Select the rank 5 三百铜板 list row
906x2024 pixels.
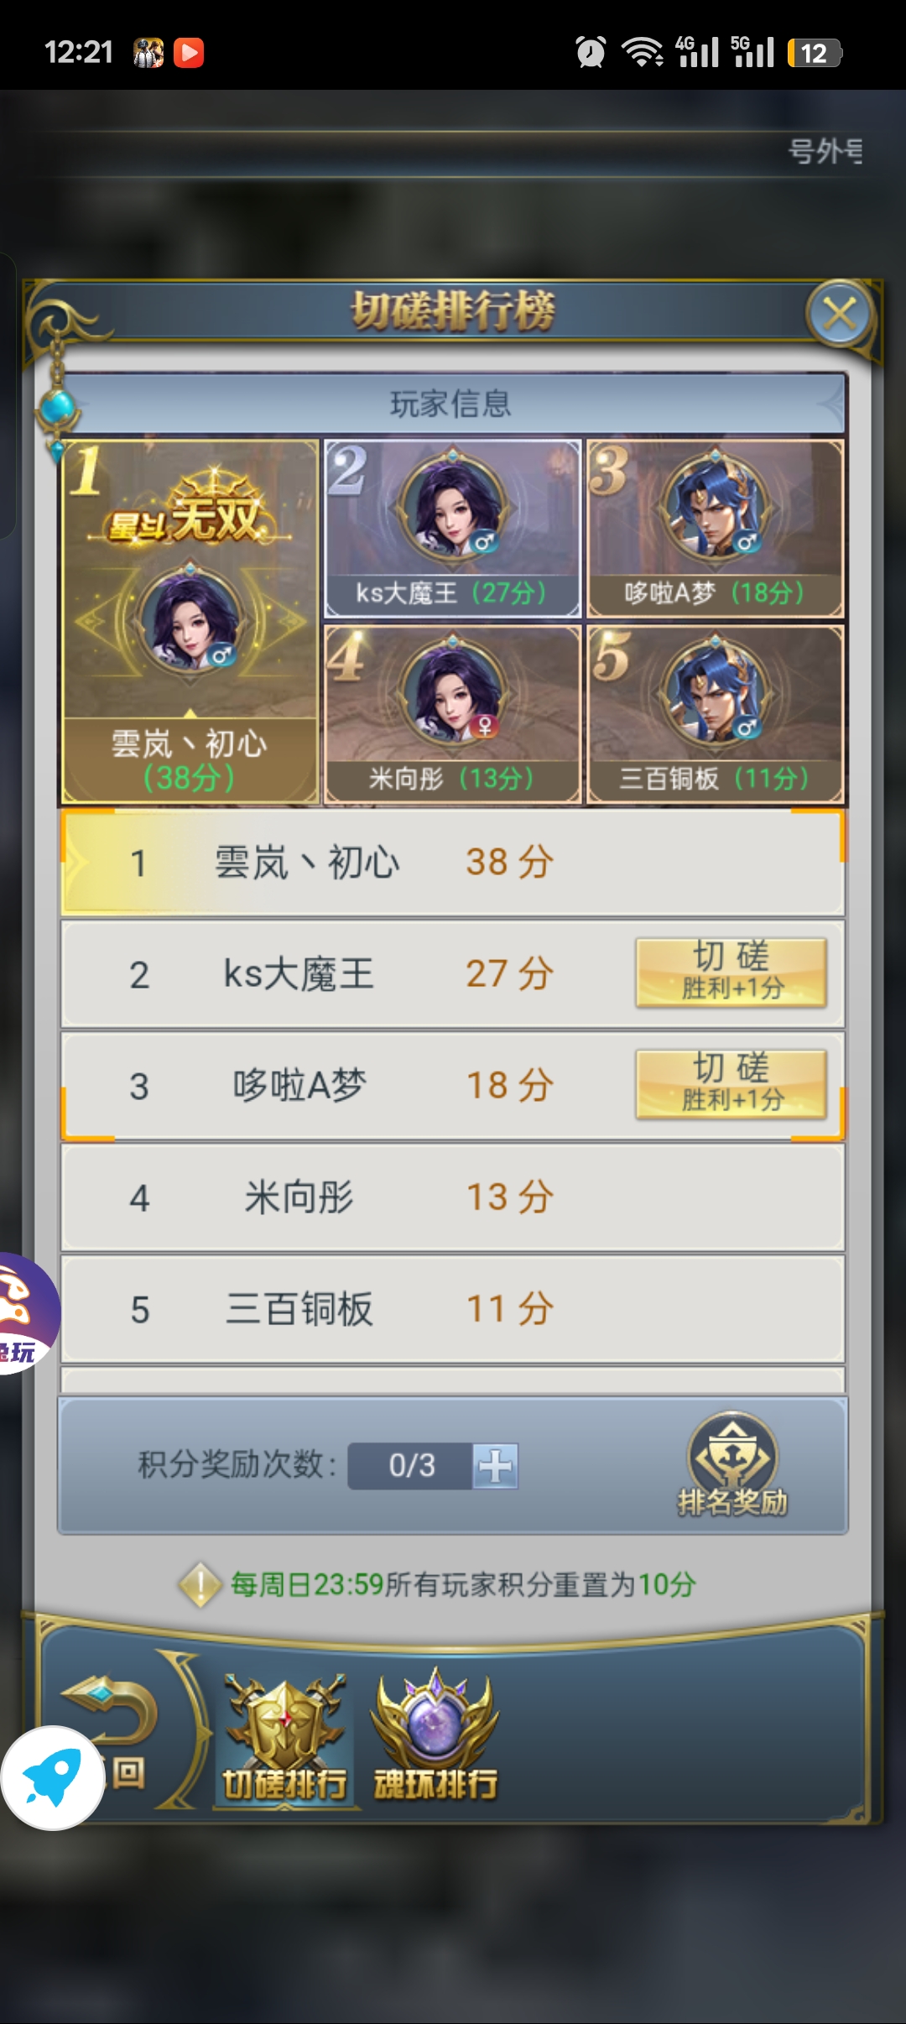pyautogui.click(x=453, y=1309)
